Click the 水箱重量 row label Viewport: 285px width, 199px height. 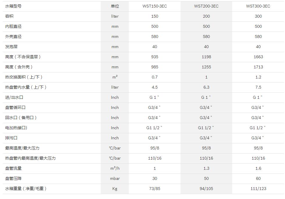pyautogui.click(x=26, y=189)
